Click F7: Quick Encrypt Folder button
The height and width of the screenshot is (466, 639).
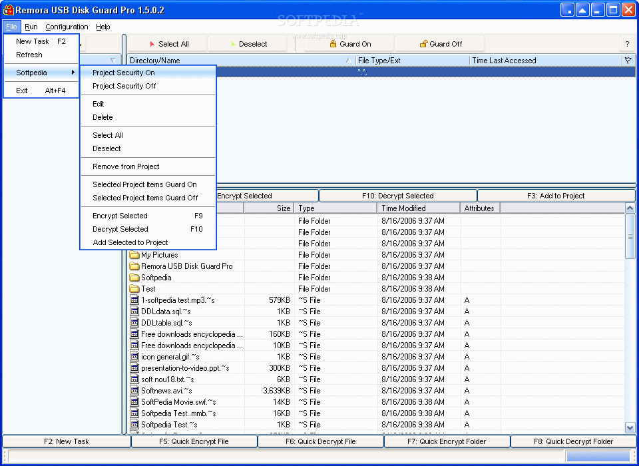(x=447, y=441)
